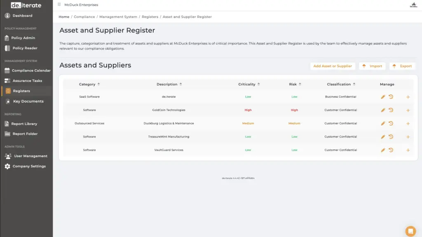Click the Export button
The width and height of the screenshot is (422, 237).
tap(402, 66)
